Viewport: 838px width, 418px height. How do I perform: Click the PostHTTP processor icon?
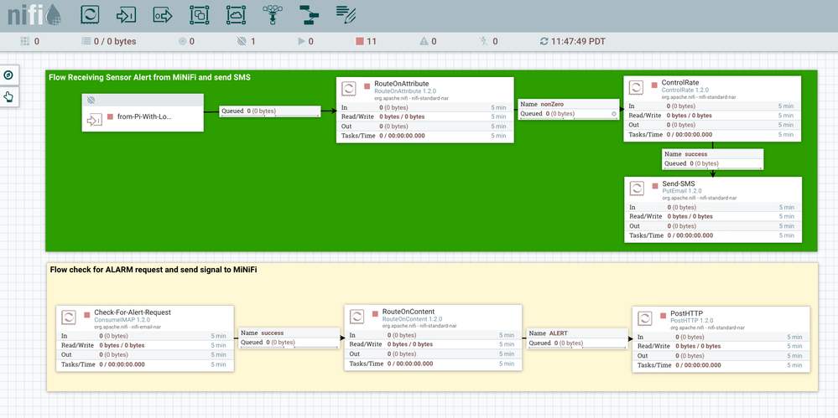tap(645, 318)
